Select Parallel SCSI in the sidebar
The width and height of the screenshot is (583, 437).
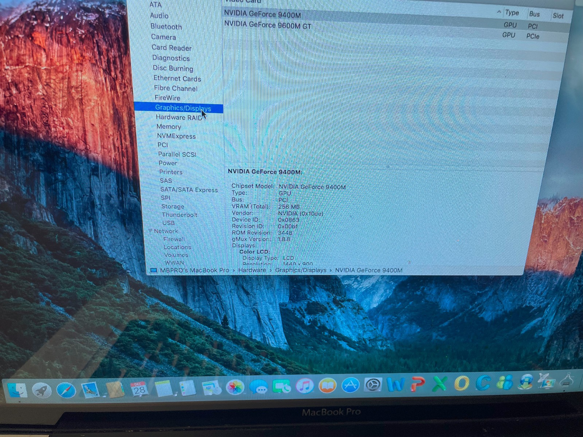177,154
